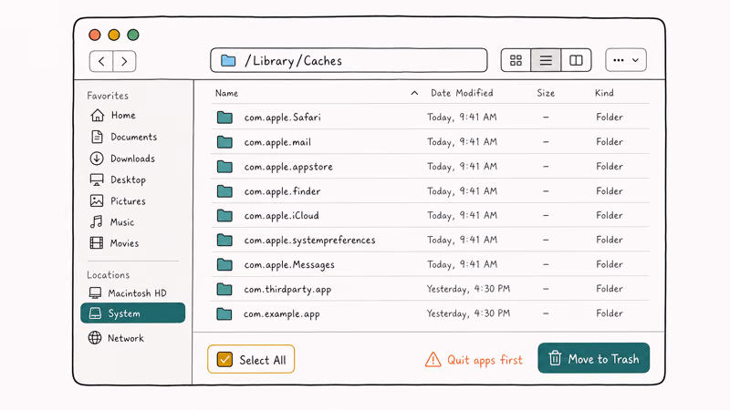Screen dimensions: 730x410
Task: Select the com.apple.Safari name text
Action: point(283,118)
